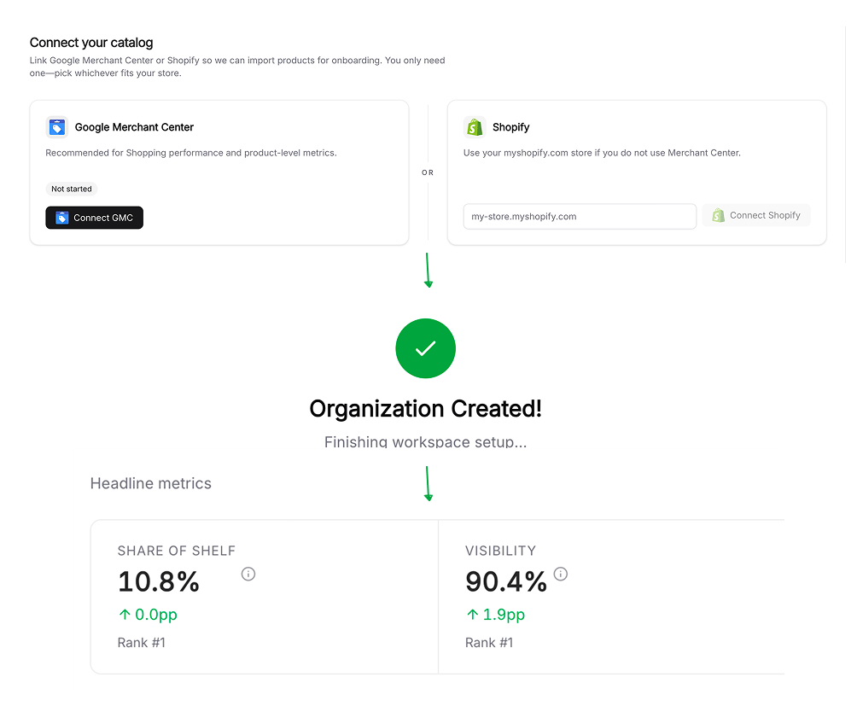Focus the my-store.myshopify.com input field
This screenshot has height=712, width=857.
point(580,216)
